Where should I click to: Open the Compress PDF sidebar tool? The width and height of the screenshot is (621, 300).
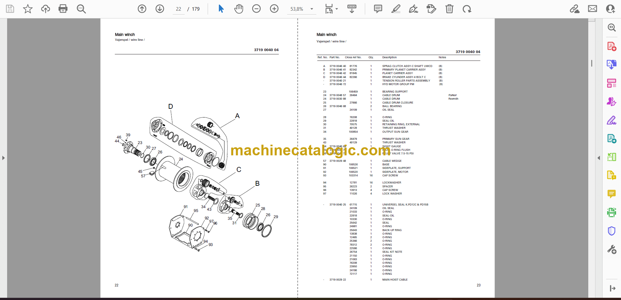[612, 157]
